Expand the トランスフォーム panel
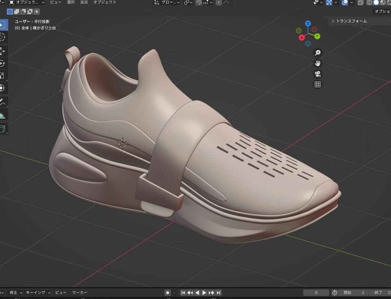The image size is (391, 299). [349, 21]
